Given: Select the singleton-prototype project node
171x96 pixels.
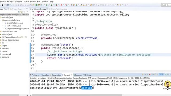Looking at the screenshot, I should 14,14.
